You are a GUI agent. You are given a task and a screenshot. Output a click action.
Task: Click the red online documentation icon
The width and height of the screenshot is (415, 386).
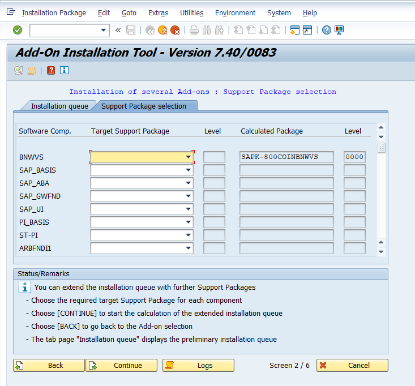click(51, 70)
